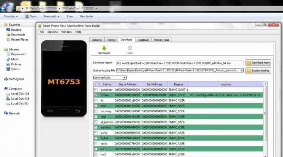283x157 pixels.
Task: Switch to the Readback tab
Action: click(143, 40)
